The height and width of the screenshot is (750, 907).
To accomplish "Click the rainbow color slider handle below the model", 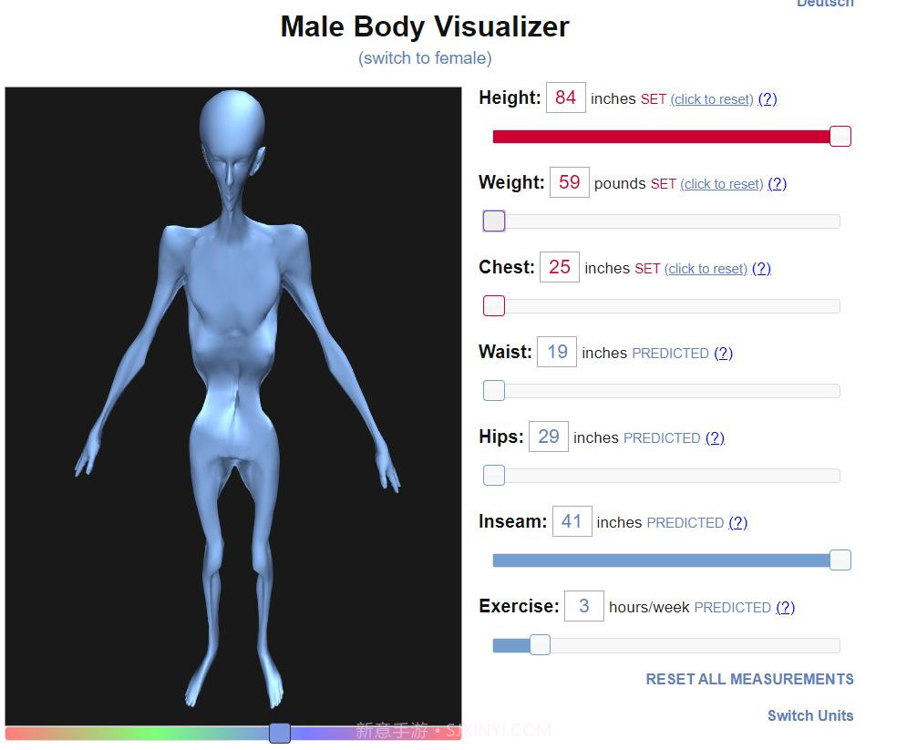I will [x=280, y=734].
